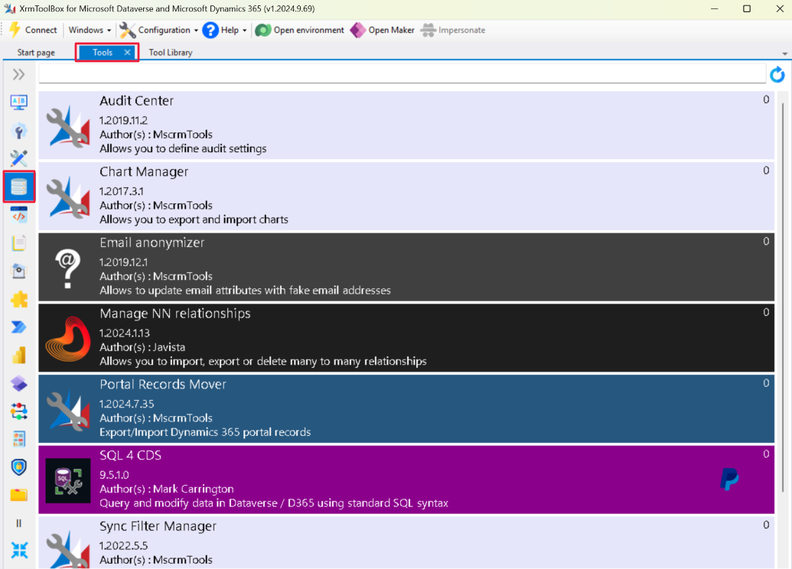Click Connect in the toolbar
Screen dimensions: 792x569
34,31
